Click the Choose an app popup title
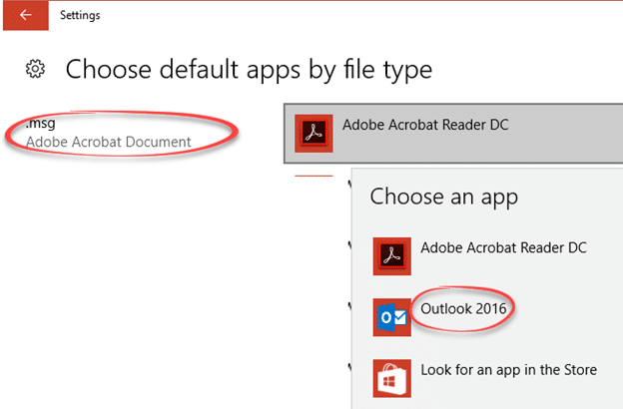 (x=443, y=197)
